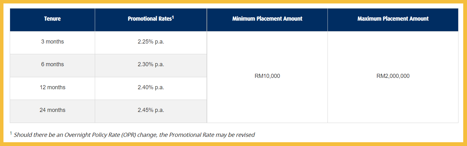
Task: Click the RM10,000 minimum amount value
Action: pyautogui.click(x=267, y=76)
